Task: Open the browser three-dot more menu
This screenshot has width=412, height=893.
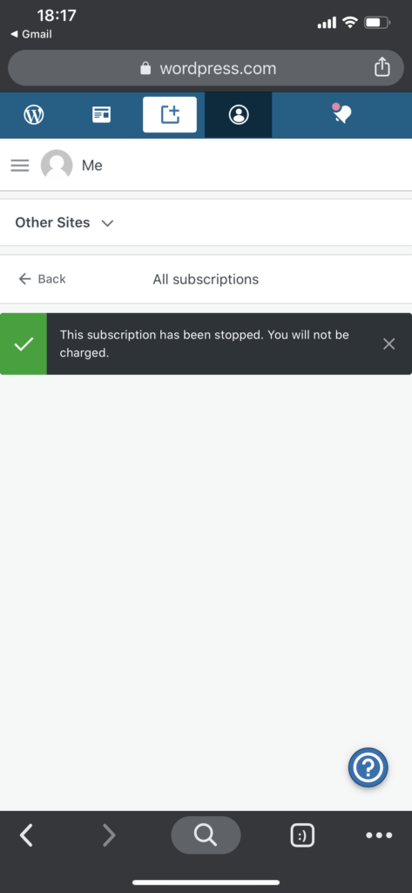Action: (379, 835)
